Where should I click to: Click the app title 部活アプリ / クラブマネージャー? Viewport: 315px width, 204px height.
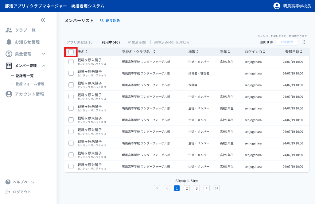(x=36, y=6)
